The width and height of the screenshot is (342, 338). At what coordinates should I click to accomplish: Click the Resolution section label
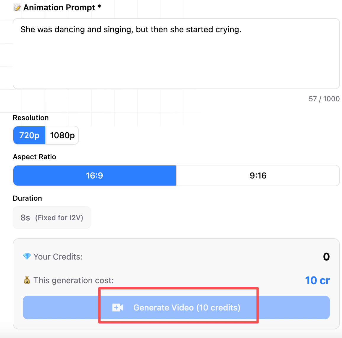tap(30, 118)
